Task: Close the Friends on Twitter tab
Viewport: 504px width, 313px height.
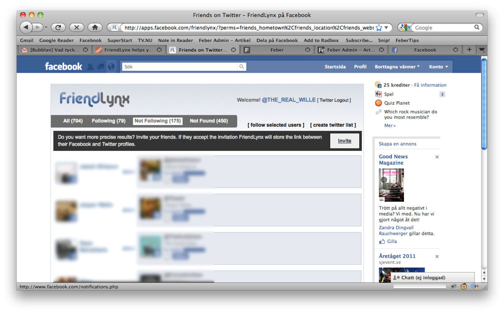Action: tap(233, 50)
